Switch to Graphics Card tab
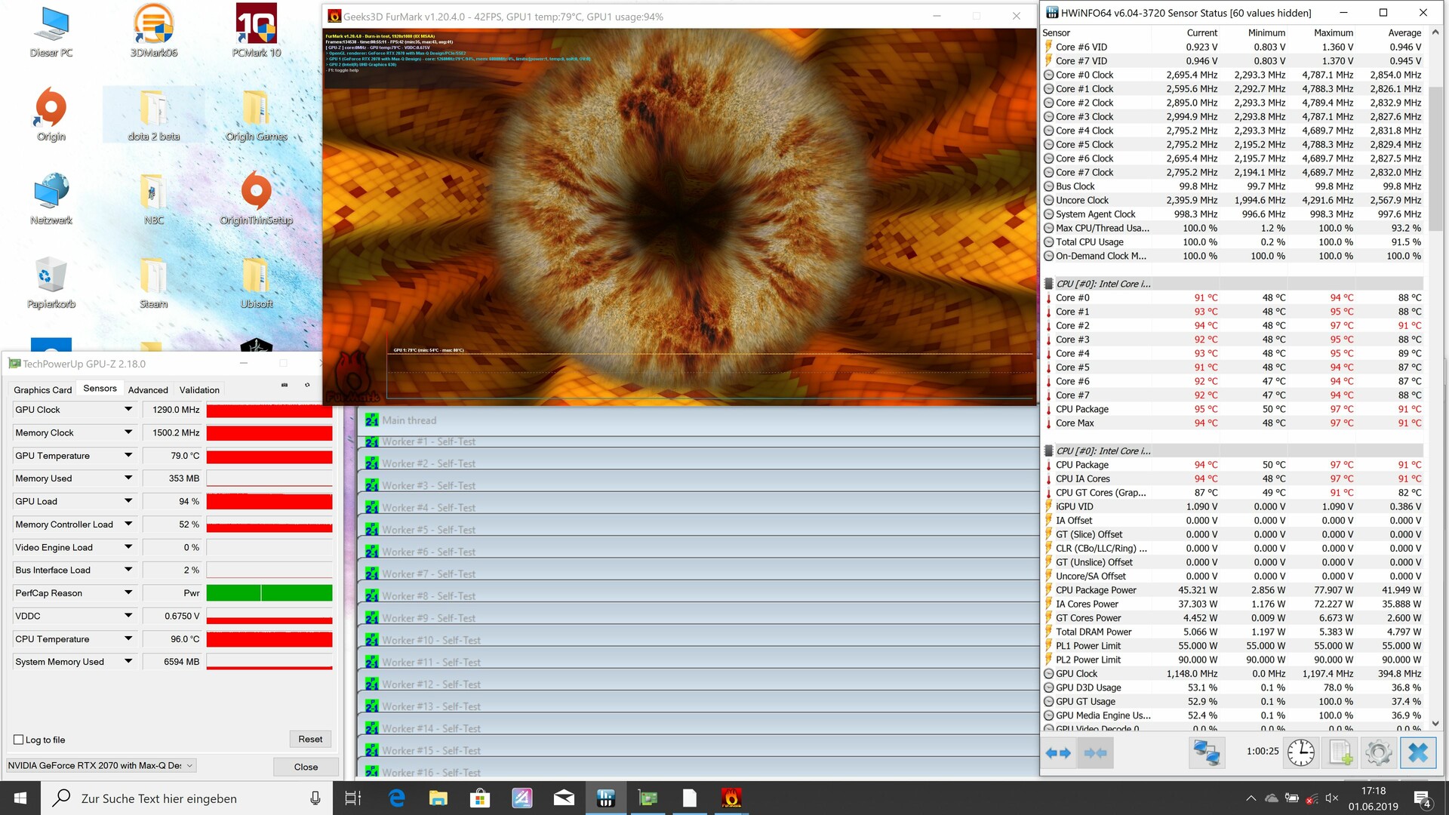1449x815 pixels. click(43, 389)
